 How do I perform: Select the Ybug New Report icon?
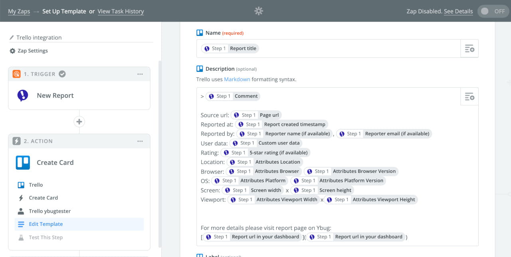(x=23, y=95)
